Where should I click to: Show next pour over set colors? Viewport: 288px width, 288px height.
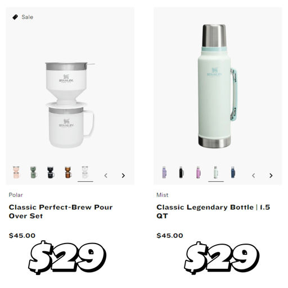(x=123, y=175)
